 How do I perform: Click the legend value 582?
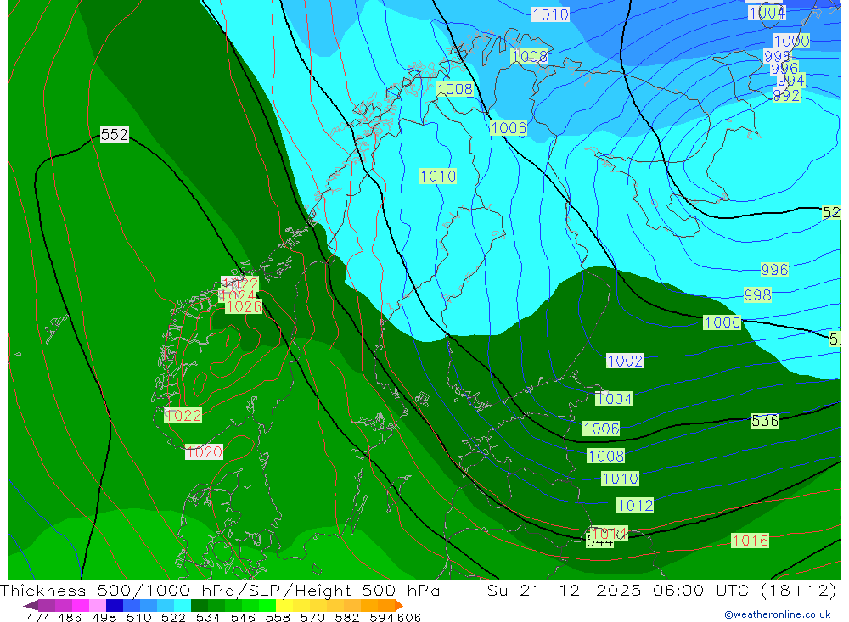pos(347,618)
